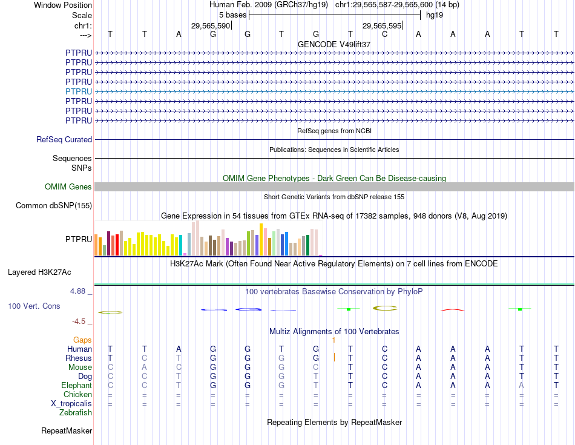Click the green PhyloP square under first T
This screenshot has width=575, height=445.
tap(349, 309)
